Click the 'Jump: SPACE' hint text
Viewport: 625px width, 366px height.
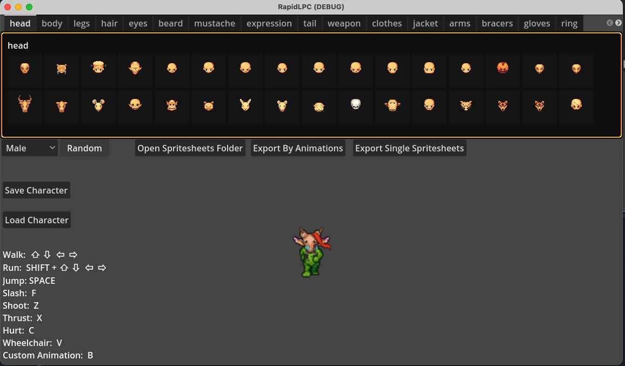click(x=29, y=281)
